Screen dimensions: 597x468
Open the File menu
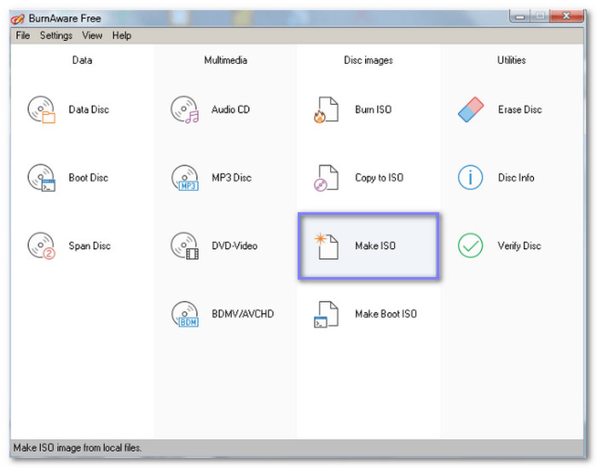pyautogui.click(x=23, y=36)
